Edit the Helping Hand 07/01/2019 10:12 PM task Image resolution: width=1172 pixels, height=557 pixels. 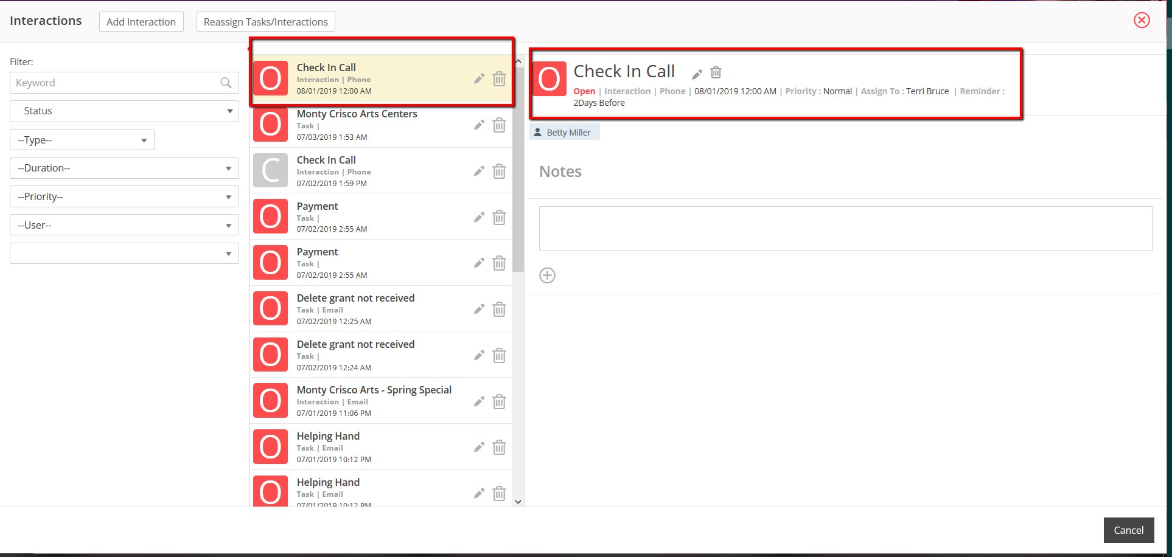click(x=480, y=448)
